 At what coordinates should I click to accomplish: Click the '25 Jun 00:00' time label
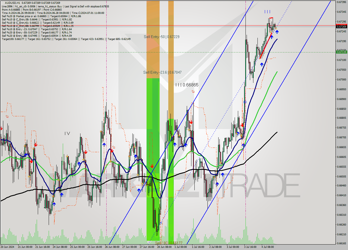[x=77, y=247]
